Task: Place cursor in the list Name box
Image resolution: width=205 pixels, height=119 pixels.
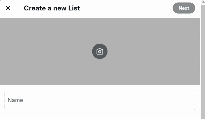Action: [x=100, y=100]
